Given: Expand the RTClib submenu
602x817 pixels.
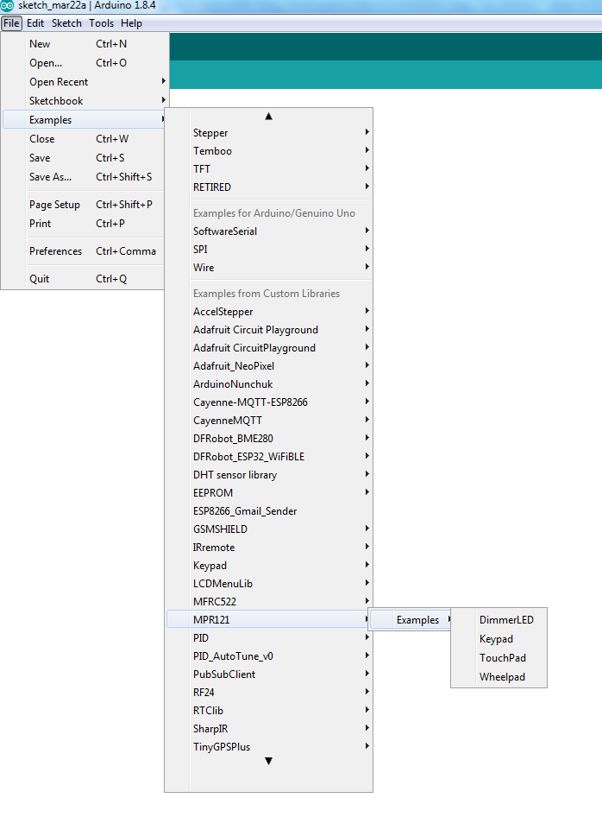Looking at the screenshot, I should (268, 711).
